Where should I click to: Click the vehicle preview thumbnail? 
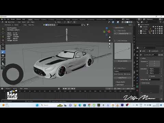click(123, 51)
